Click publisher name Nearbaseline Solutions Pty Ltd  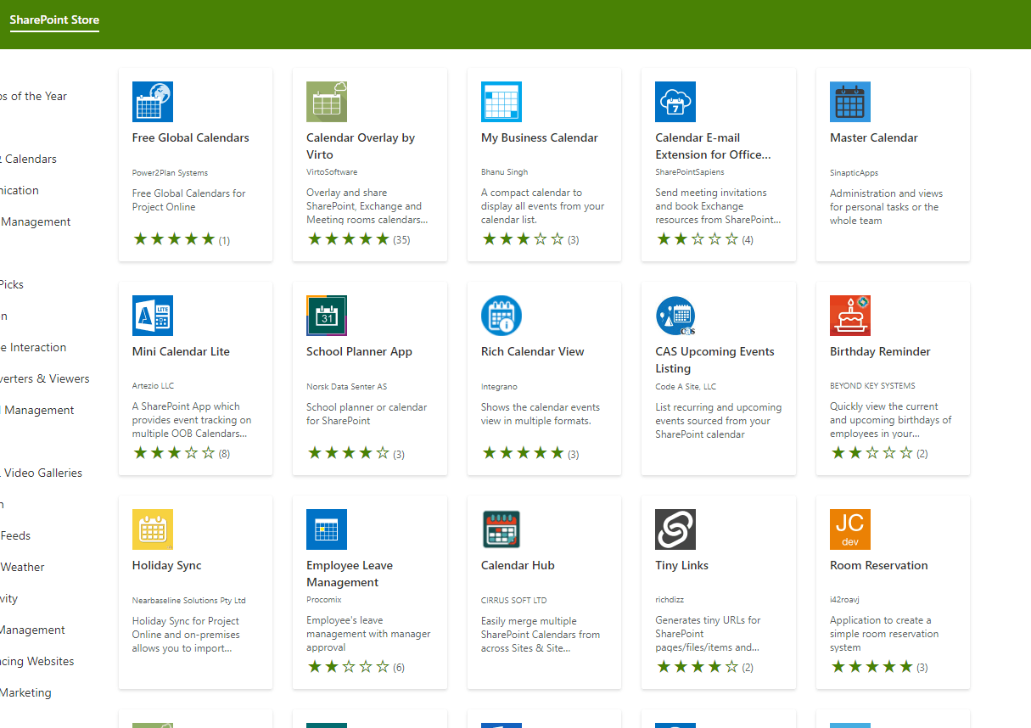(188, 601)
